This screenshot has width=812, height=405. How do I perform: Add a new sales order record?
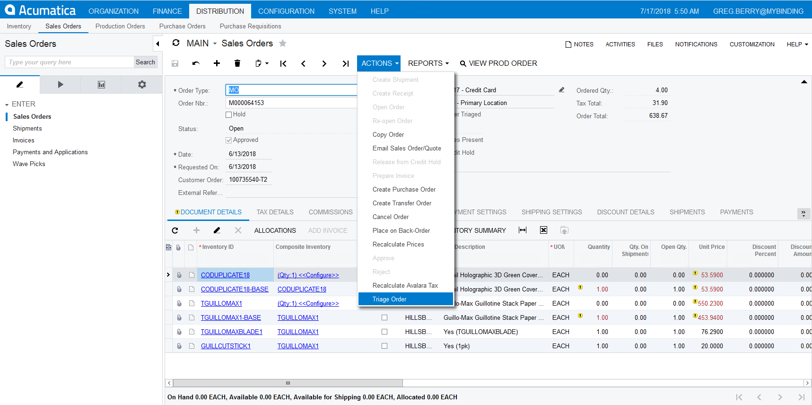(217, 63)
